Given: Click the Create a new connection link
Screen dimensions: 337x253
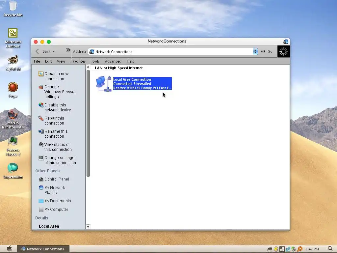Looking at the screenshot, I should point(56,76).
